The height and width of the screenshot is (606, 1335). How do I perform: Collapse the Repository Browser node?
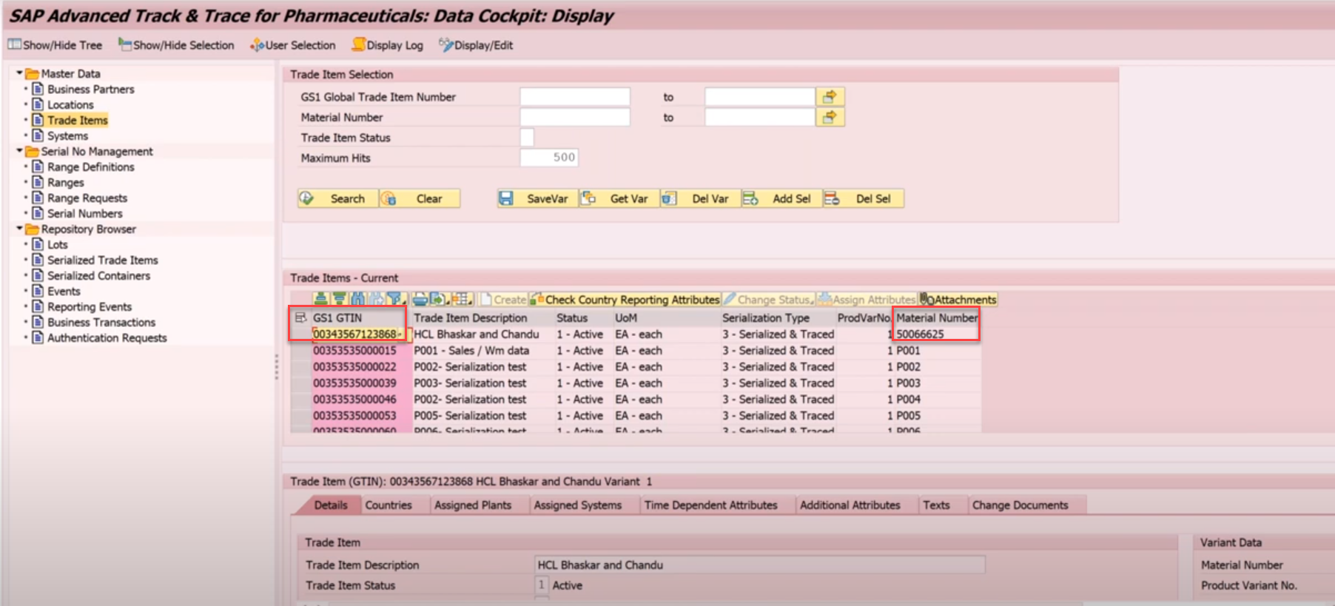pyautogui.click(x=19, y=228)
